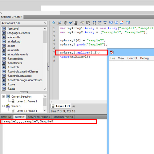This screenshot has height=154, width=154.
Task: Show code hint via toolbar icon
Action: pyautogui.click(x=82, y=23)
